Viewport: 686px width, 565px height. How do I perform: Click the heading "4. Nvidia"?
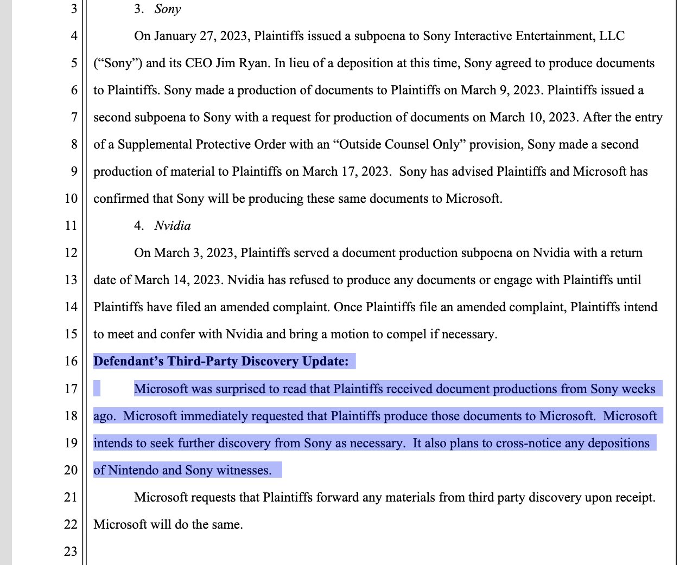(162, 226)
